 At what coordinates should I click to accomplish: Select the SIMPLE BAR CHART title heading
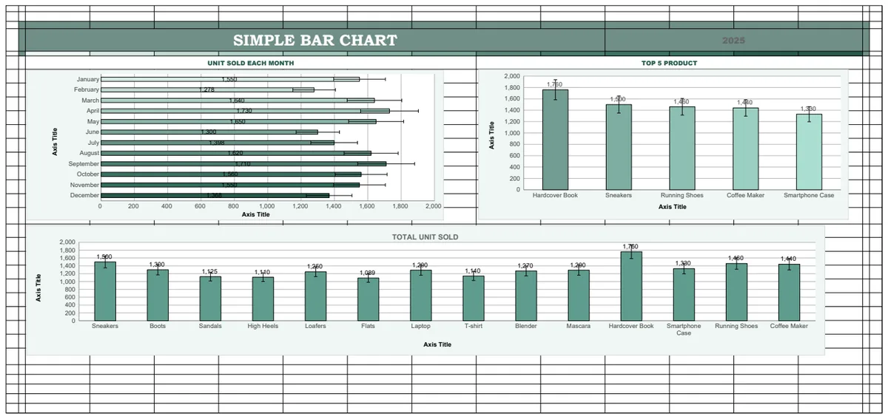315,40
